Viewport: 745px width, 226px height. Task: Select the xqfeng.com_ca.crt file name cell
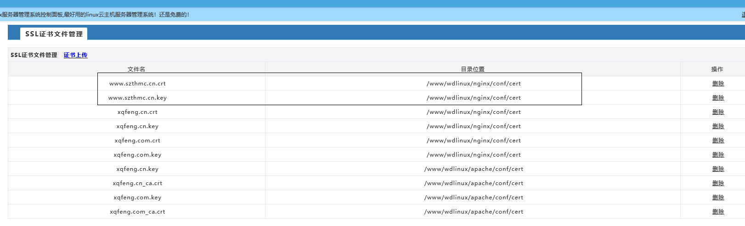pos(137,212)
